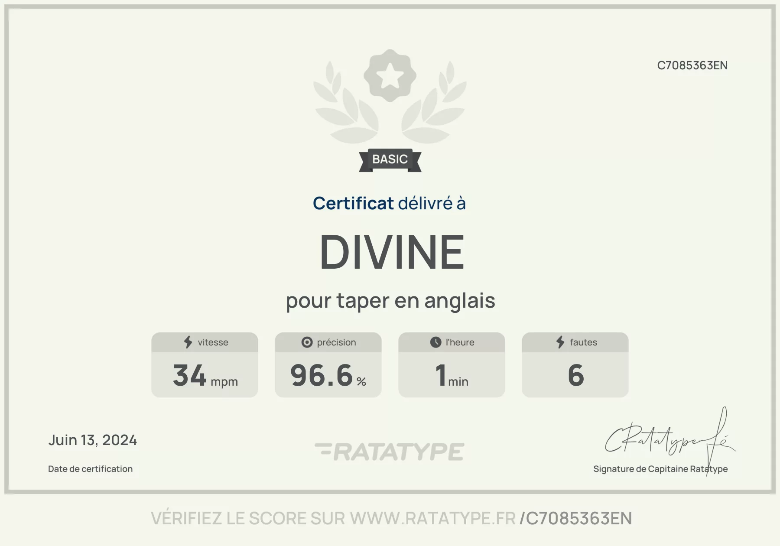Click the 'Date de certification' caption

[90, 469]
